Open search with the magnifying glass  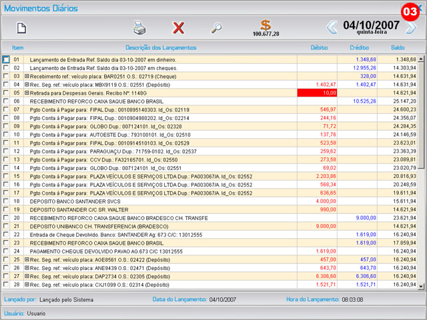(x=216, y=28)
